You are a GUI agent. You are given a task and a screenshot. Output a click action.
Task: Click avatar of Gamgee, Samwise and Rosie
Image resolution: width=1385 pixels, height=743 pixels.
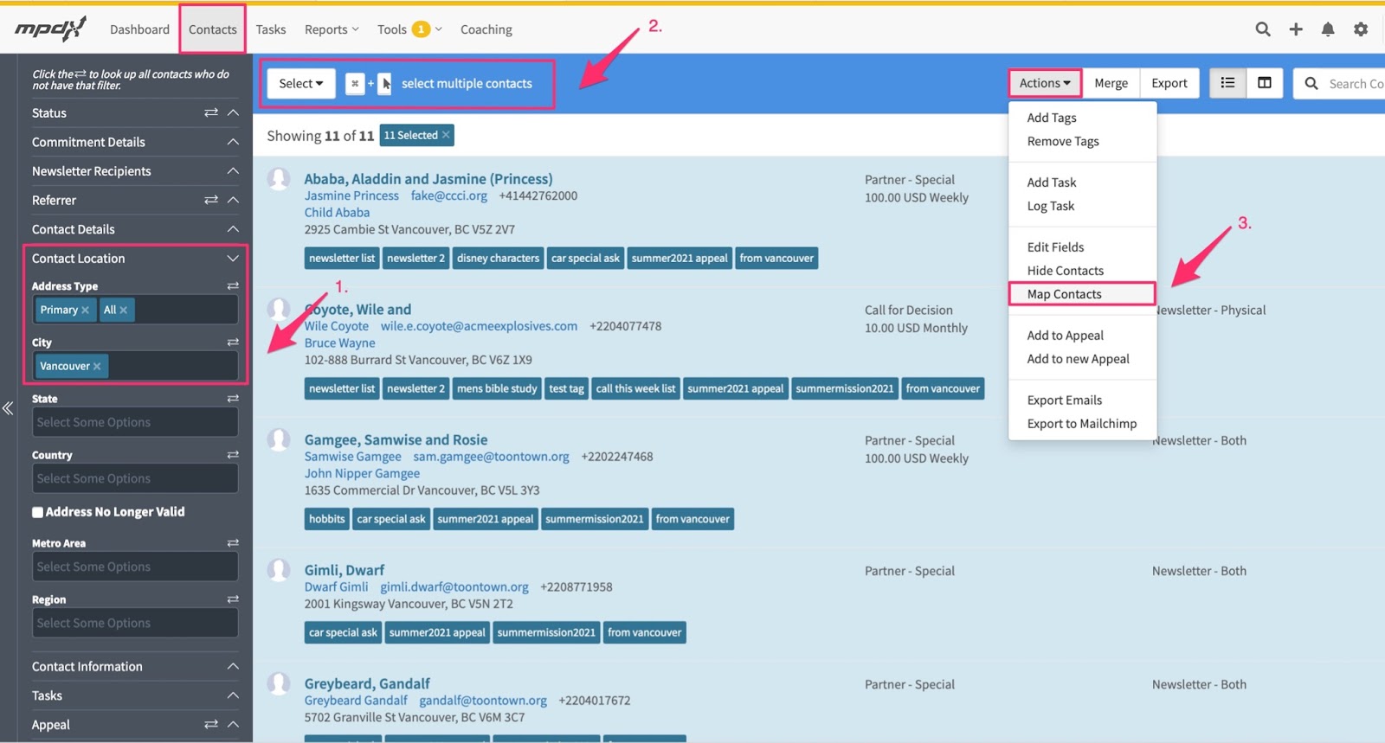[x=279, y=439]
